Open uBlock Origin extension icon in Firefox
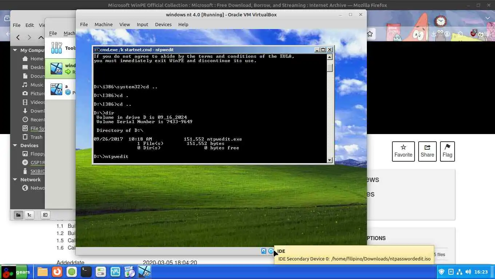The image size is (495, 279). pos(473,33)
